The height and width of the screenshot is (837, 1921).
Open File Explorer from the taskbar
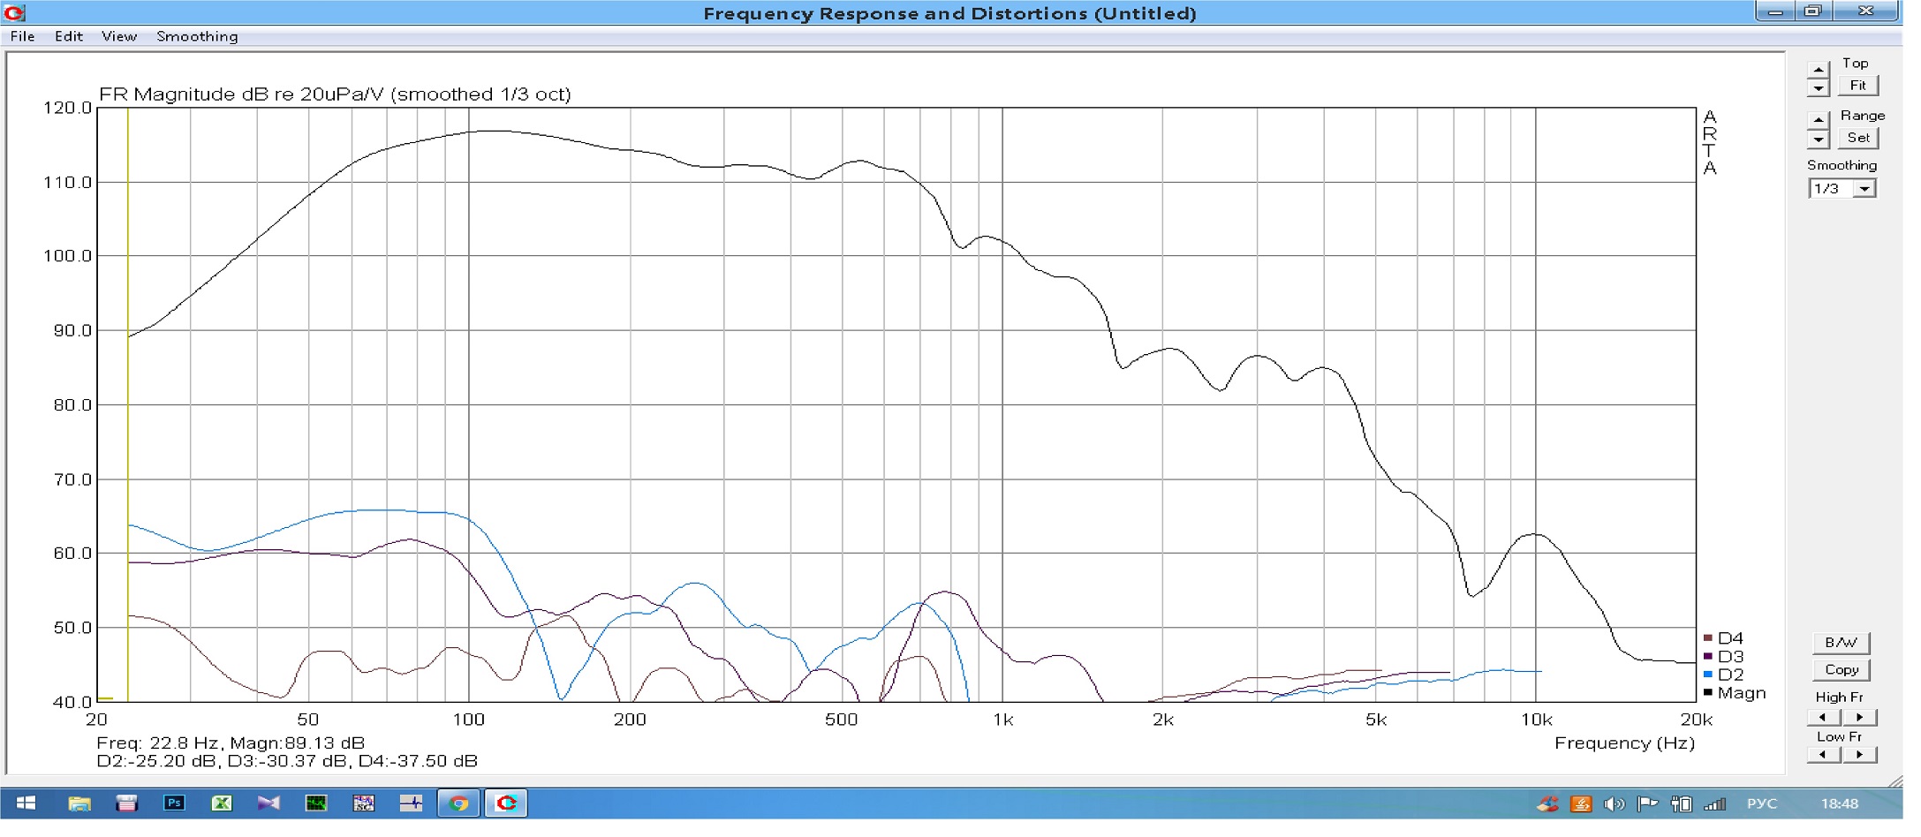79,803
